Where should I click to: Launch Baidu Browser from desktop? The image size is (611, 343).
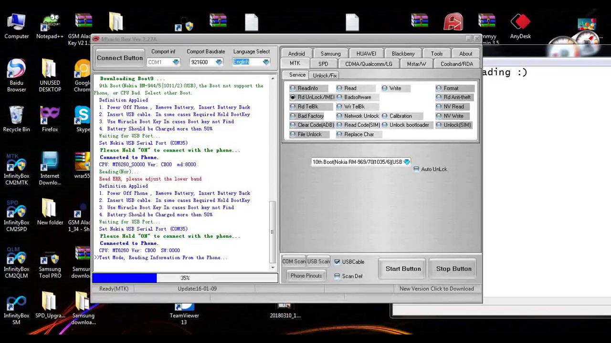[x=17, y=76]
